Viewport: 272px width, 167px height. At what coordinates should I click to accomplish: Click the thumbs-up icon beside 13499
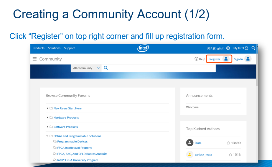(228, 143)
